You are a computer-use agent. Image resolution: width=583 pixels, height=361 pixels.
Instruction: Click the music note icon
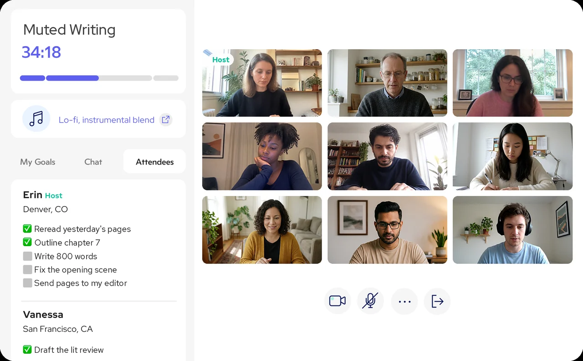(x=36, y=119)
